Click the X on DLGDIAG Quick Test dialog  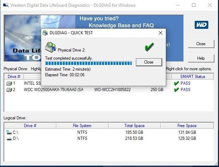[161, 33]
